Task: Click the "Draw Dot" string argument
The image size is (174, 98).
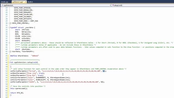Action: [31, 75]
